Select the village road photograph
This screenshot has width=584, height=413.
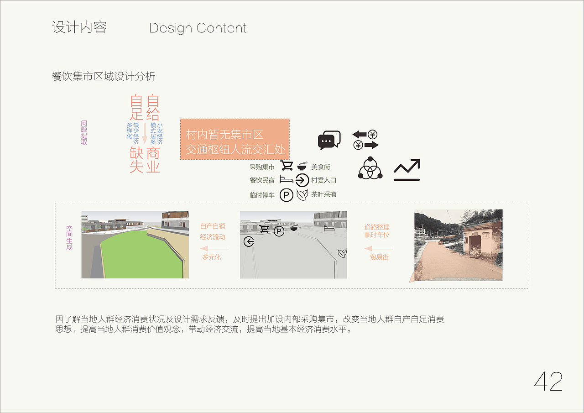tap(458, 245)
